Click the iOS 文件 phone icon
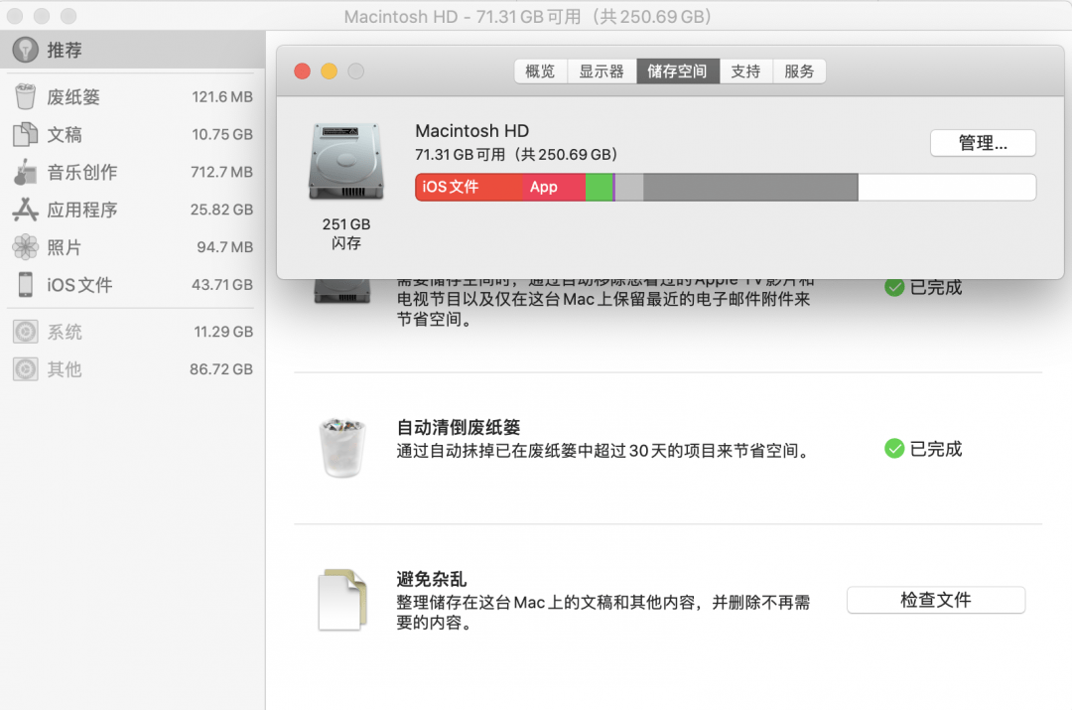This screenshot has height=710, width=1072. pyautogui.click(x=25, y=285)
